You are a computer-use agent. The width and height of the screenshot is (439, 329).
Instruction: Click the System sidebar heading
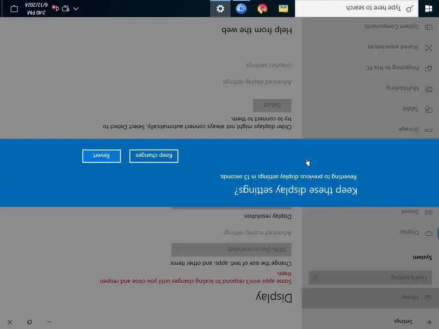pyautogui.click(x=422, y=257)
